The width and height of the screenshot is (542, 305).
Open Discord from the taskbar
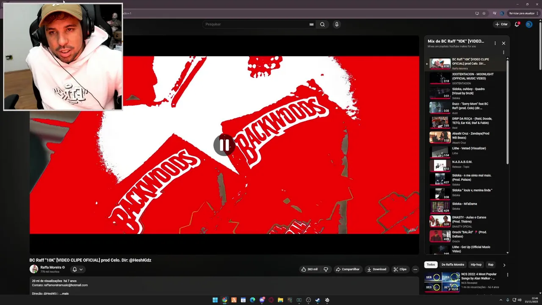[262, 300]
